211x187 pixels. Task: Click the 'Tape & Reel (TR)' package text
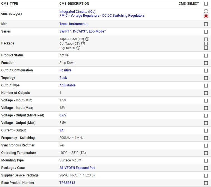click(72, 39)
